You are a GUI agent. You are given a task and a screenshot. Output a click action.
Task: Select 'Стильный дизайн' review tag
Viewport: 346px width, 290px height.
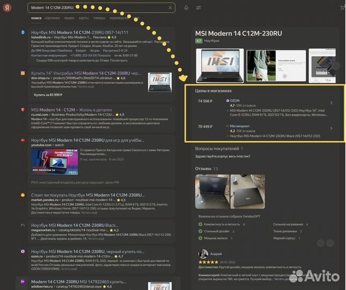(x=217, y=231)
